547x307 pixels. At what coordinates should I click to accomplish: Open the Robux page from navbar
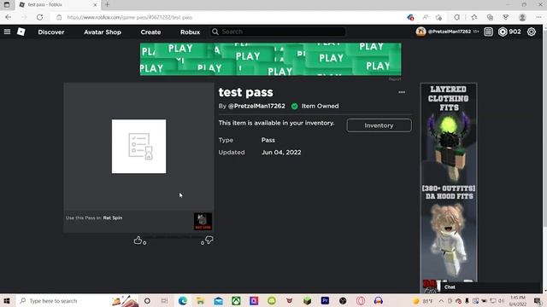point(190,32)
